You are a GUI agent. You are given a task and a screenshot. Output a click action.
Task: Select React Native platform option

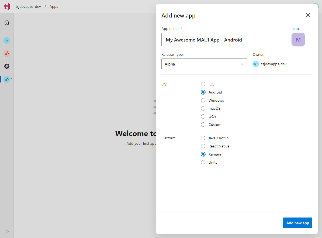point(203,146)
